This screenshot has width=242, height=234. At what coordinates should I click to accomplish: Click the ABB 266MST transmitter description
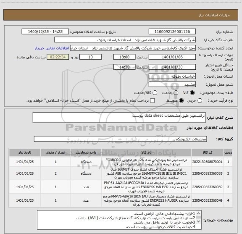click(146, 174)
